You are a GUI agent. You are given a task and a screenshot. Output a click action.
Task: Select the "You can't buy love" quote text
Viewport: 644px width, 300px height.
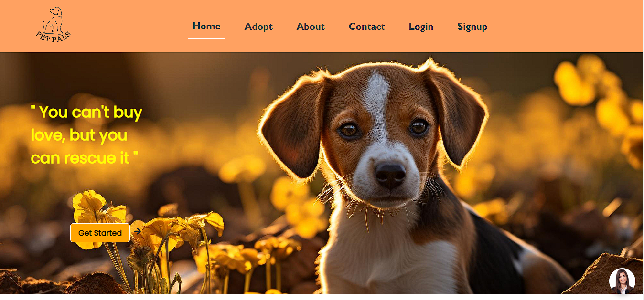click(x=86, y=135)
